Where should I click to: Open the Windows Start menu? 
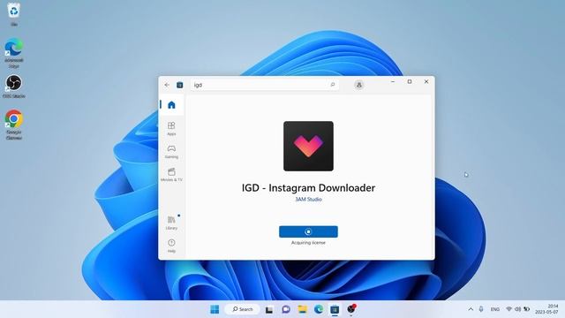tap(215, 309)
